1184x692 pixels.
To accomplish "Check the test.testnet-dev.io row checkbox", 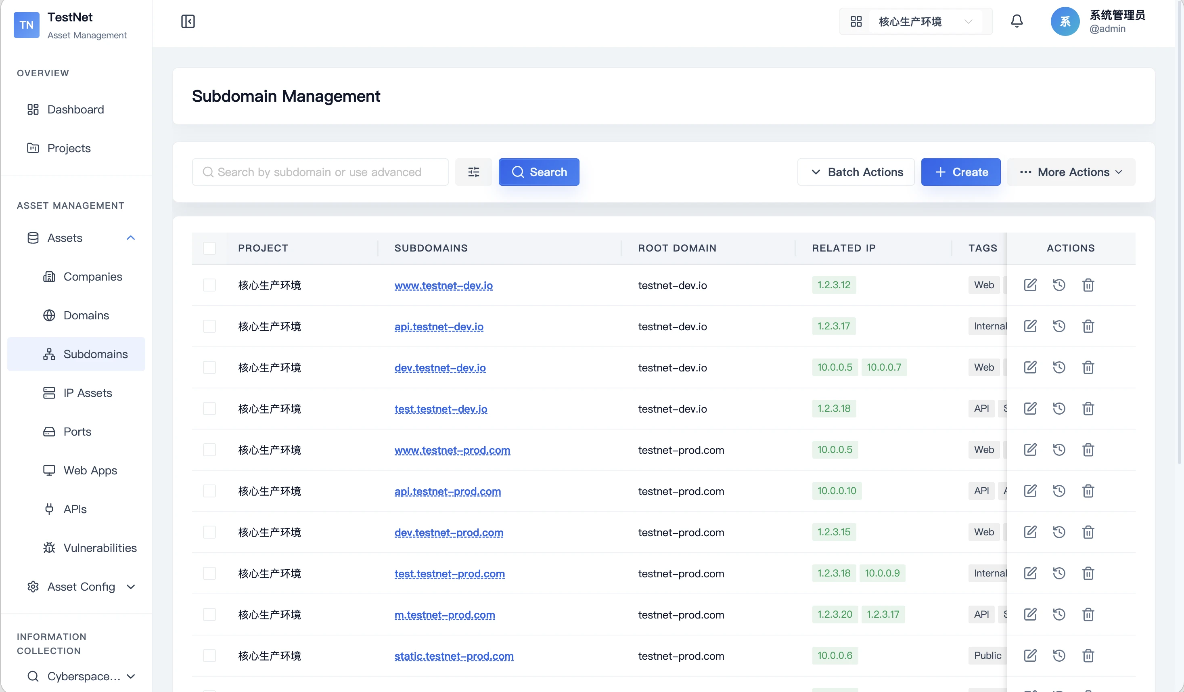I will [209, 409].
